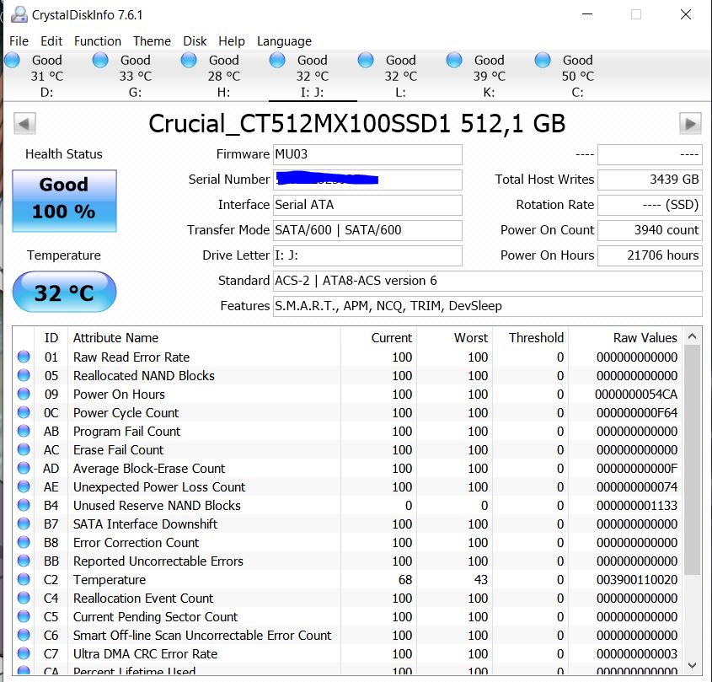Click status orb for Erase Fail Count
712x682 pixels.
(24, 450)
